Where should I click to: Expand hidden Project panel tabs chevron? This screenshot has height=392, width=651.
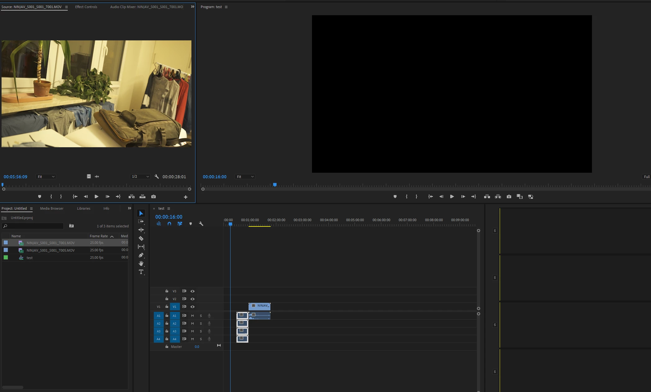point(130,208)
